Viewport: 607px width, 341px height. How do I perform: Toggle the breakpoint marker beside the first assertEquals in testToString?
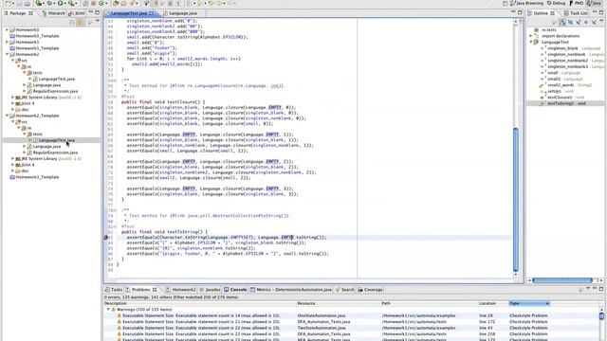(x=105, y=238)
